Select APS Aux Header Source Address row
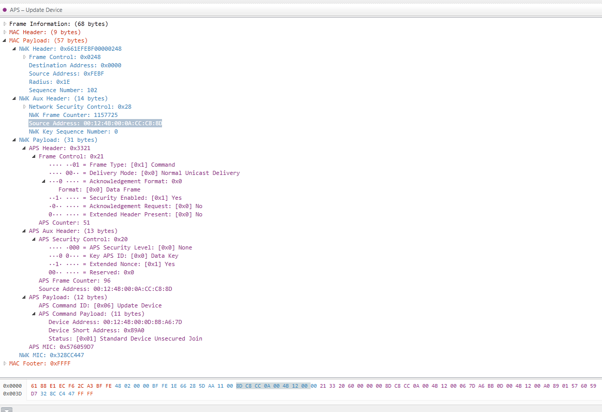Viewport: 602px width, 412px height. point(105,289)
